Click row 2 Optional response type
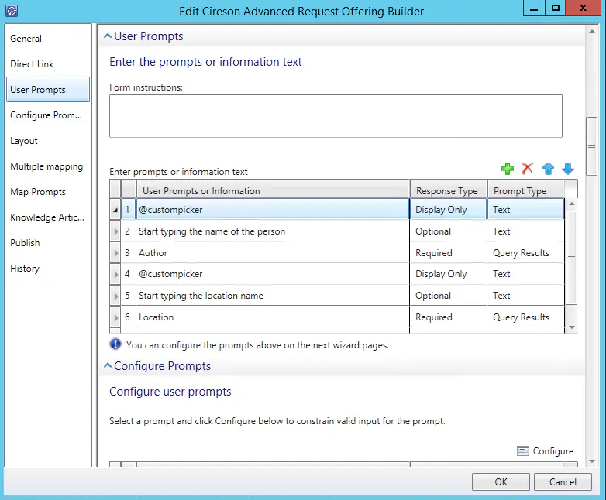606x500 pixels. coord(449,231)
